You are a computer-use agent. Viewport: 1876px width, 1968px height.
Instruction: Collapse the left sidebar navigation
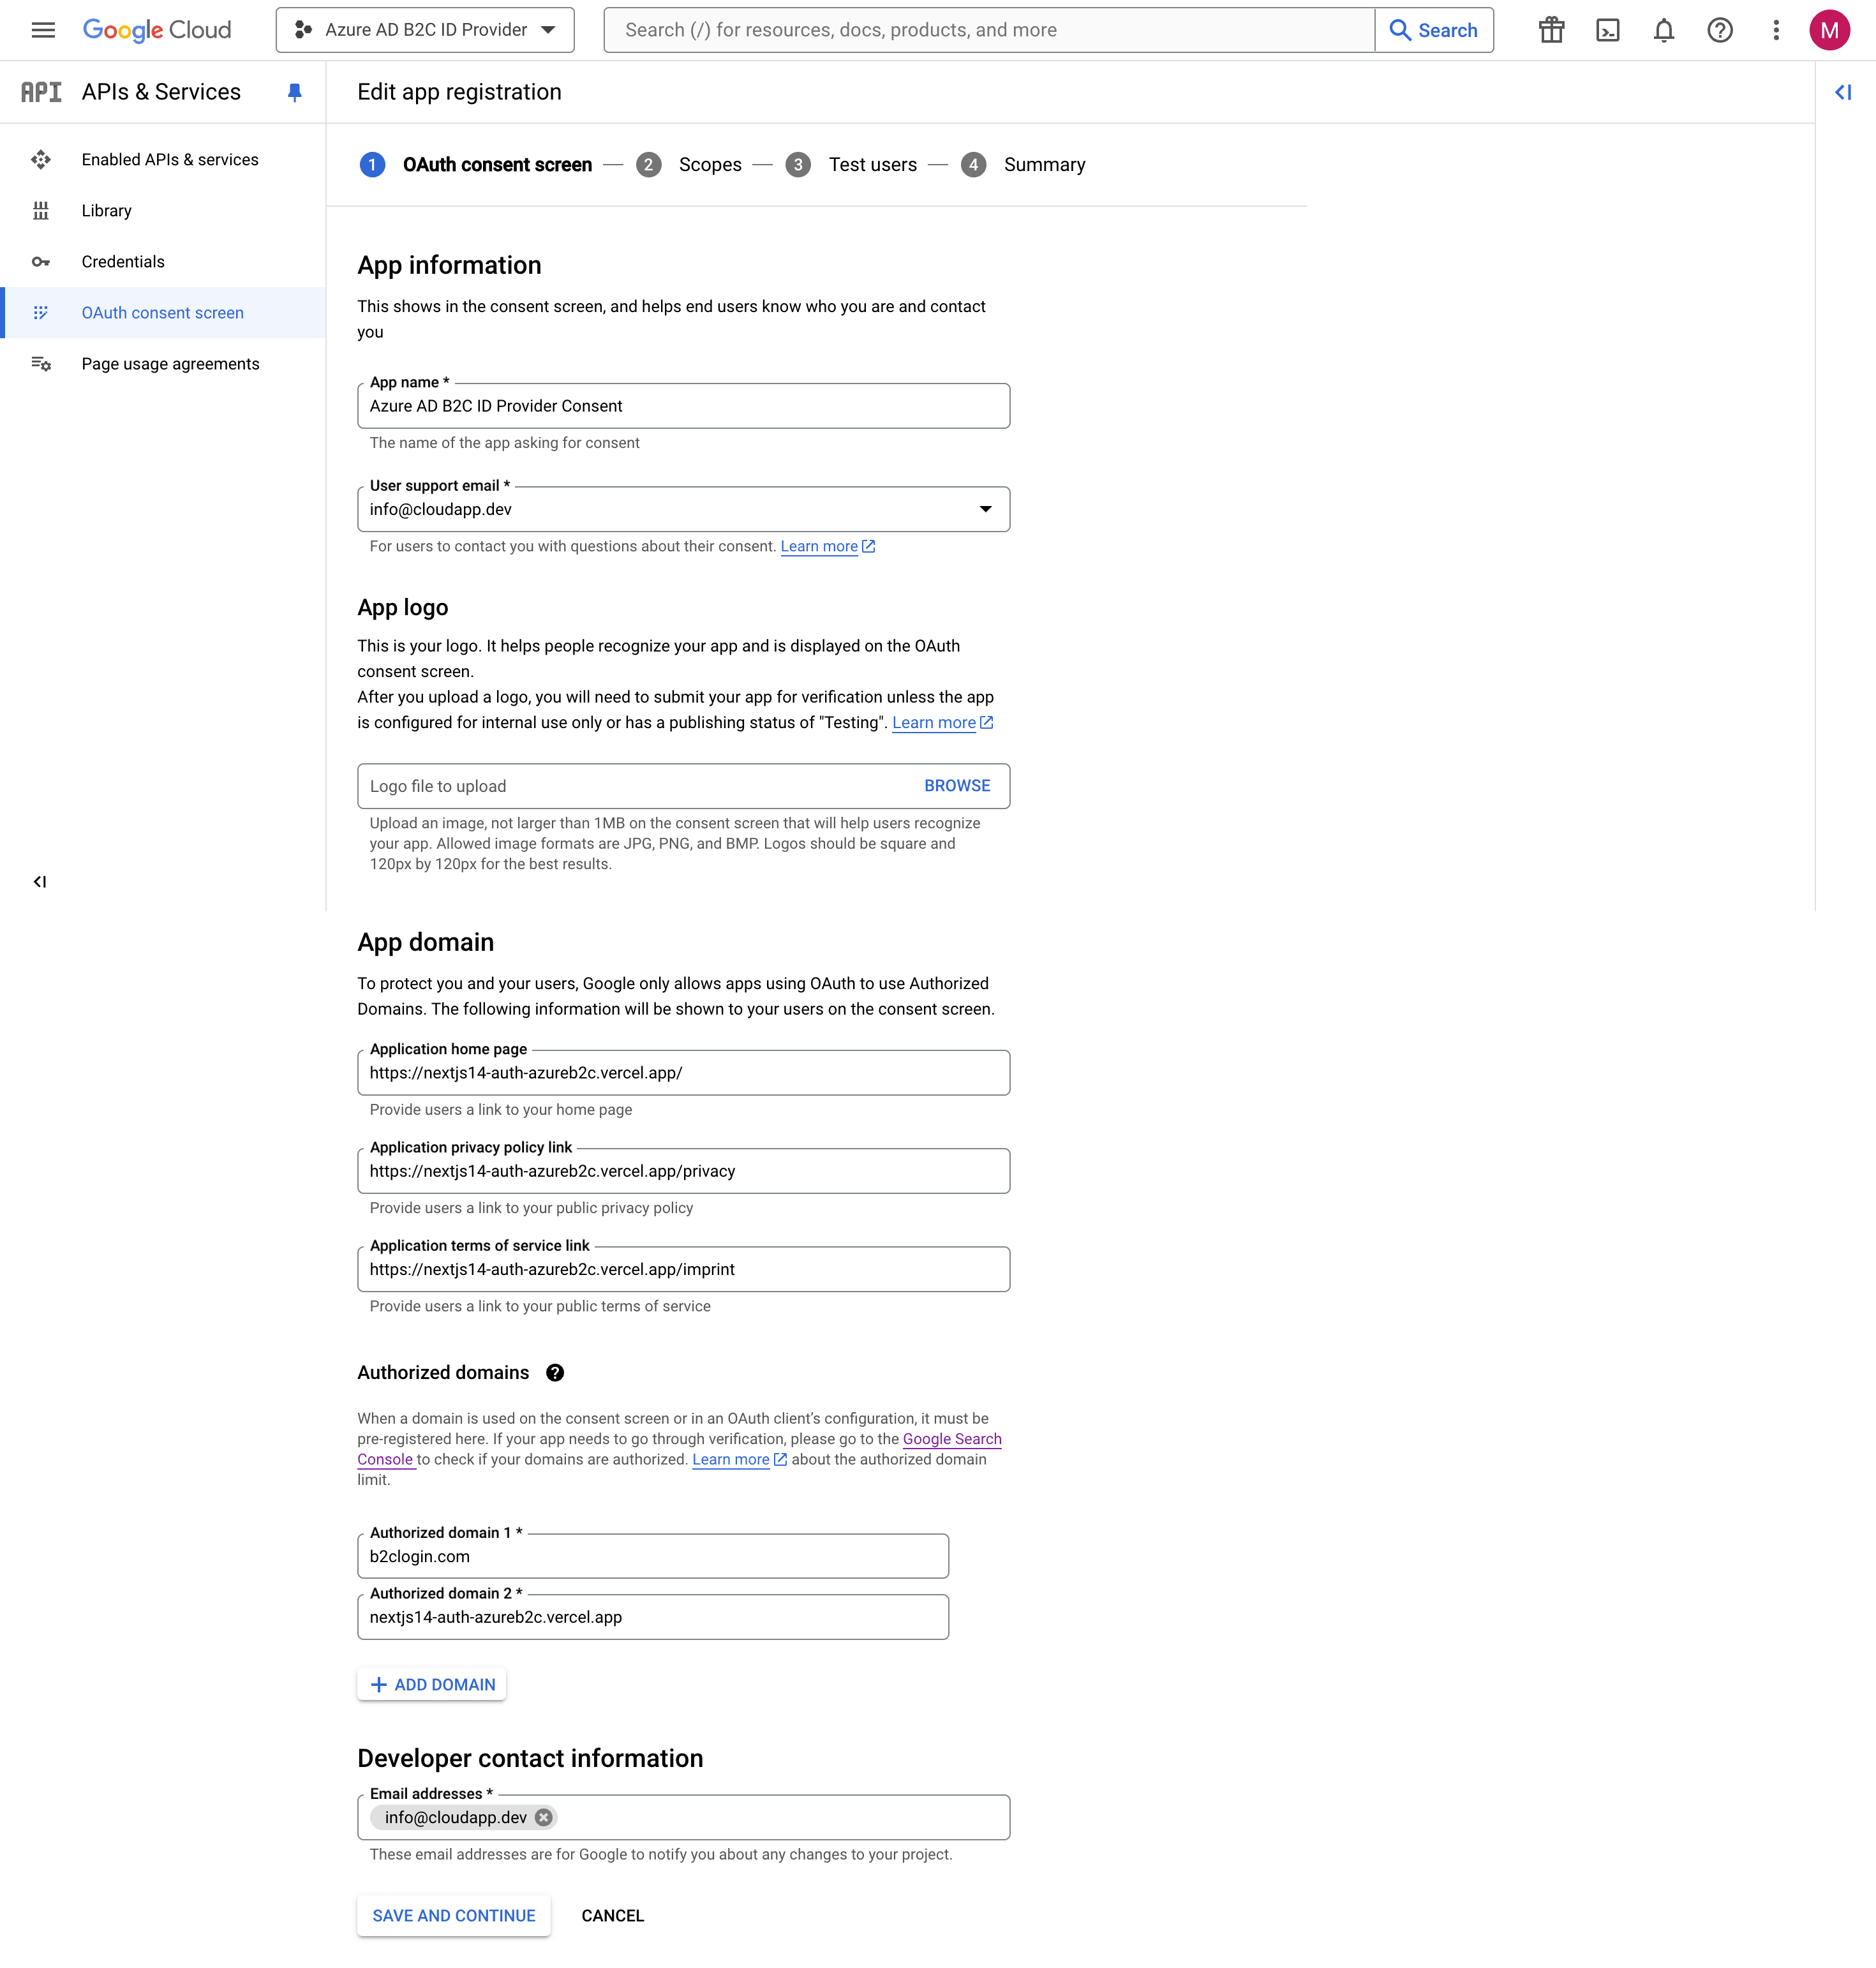click(x=40, y=881)
